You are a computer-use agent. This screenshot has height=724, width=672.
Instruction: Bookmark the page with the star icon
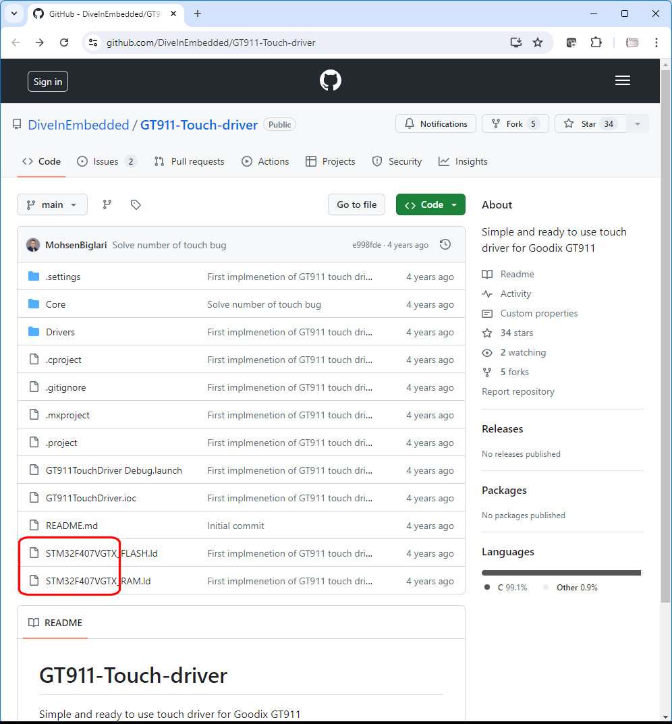pyautogui.click(x=538, y=42)
